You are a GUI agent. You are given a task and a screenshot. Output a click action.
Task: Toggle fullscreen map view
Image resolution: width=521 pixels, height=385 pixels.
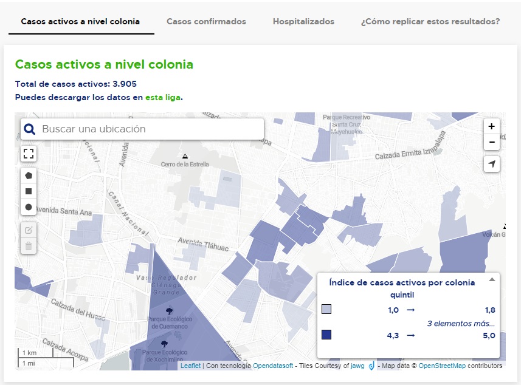coord(28,154)
